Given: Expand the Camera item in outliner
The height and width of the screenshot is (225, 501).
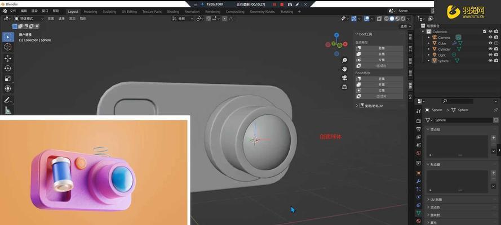Looking at the screenshot, I should (429, 38).
